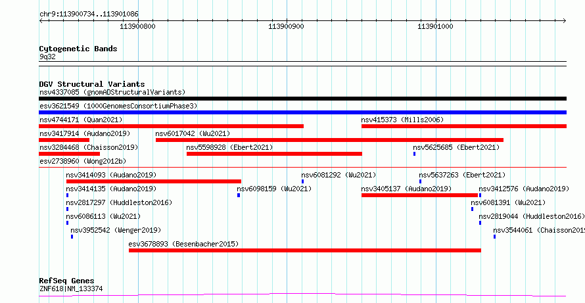
Task: Click the nsv6017042 (Wu2021) label
Action: [x=193, y=133]
